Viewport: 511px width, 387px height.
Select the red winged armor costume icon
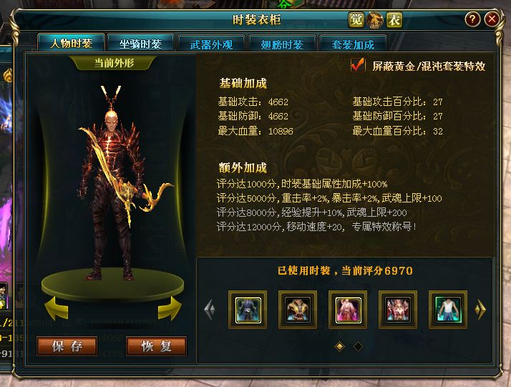click(x=398, y=310)
